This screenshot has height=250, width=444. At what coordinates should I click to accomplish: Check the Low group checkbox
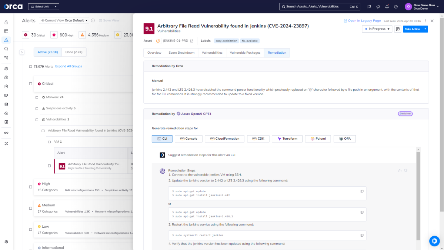coord(31,230)
